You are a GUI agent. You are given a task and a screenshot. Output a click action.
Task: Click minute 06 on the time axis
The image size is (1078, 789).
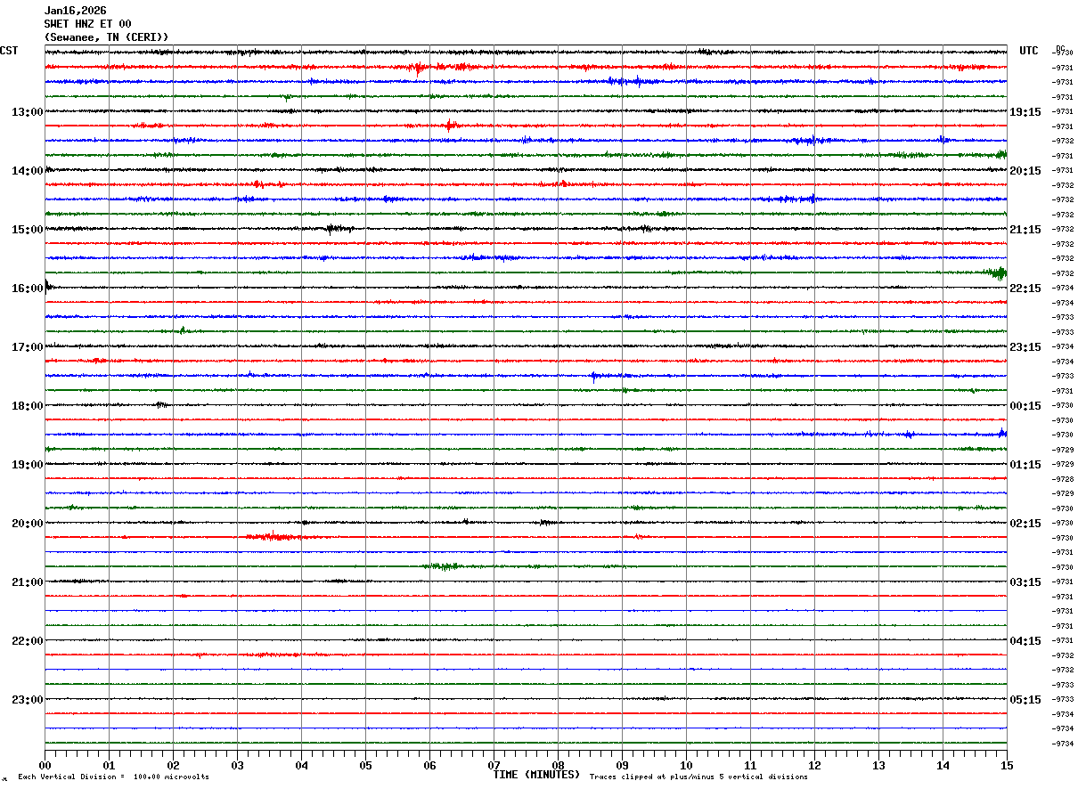tap(429, 765)
